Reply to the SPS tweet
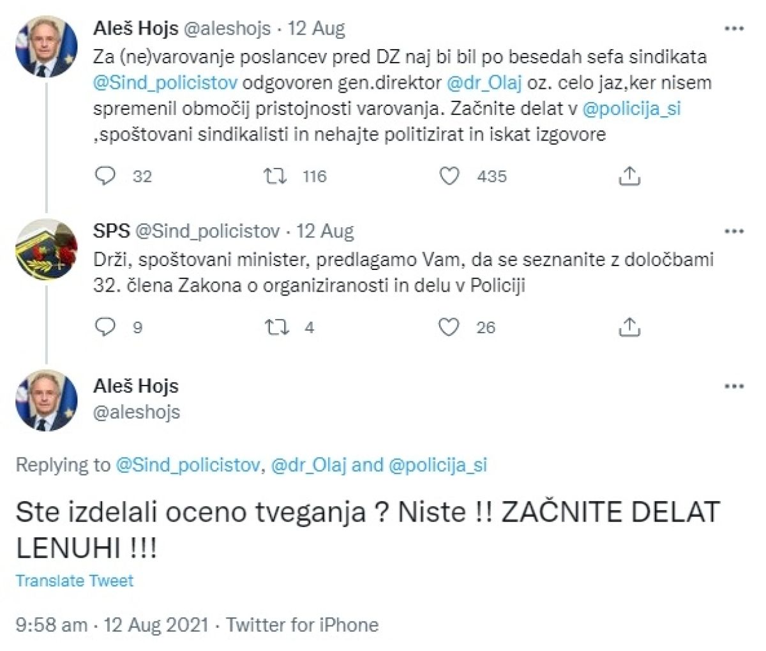Viewport: 766px width, 651px height. pos(105,327)
